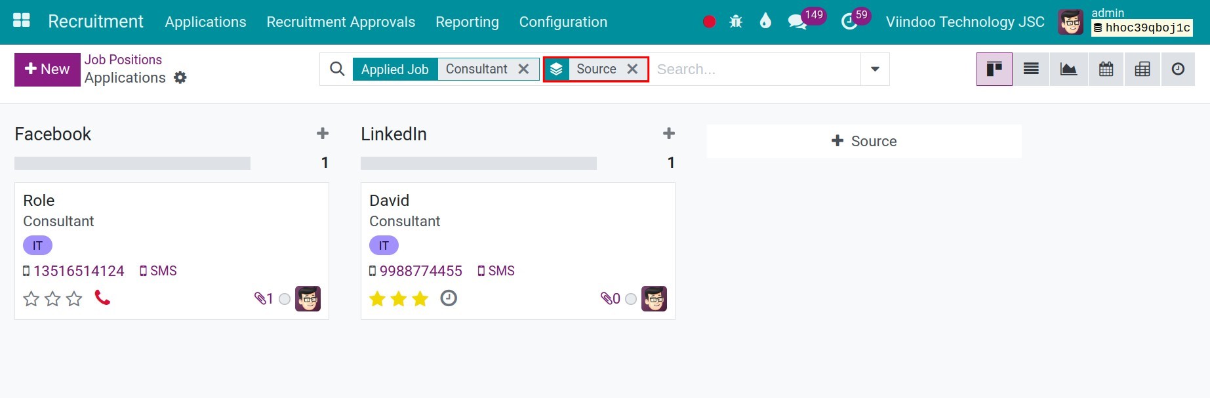Open attachments paperclip on Role card
Image resolution: width=1210 pixels, height=398 pixels.
(x=264, y=299)
